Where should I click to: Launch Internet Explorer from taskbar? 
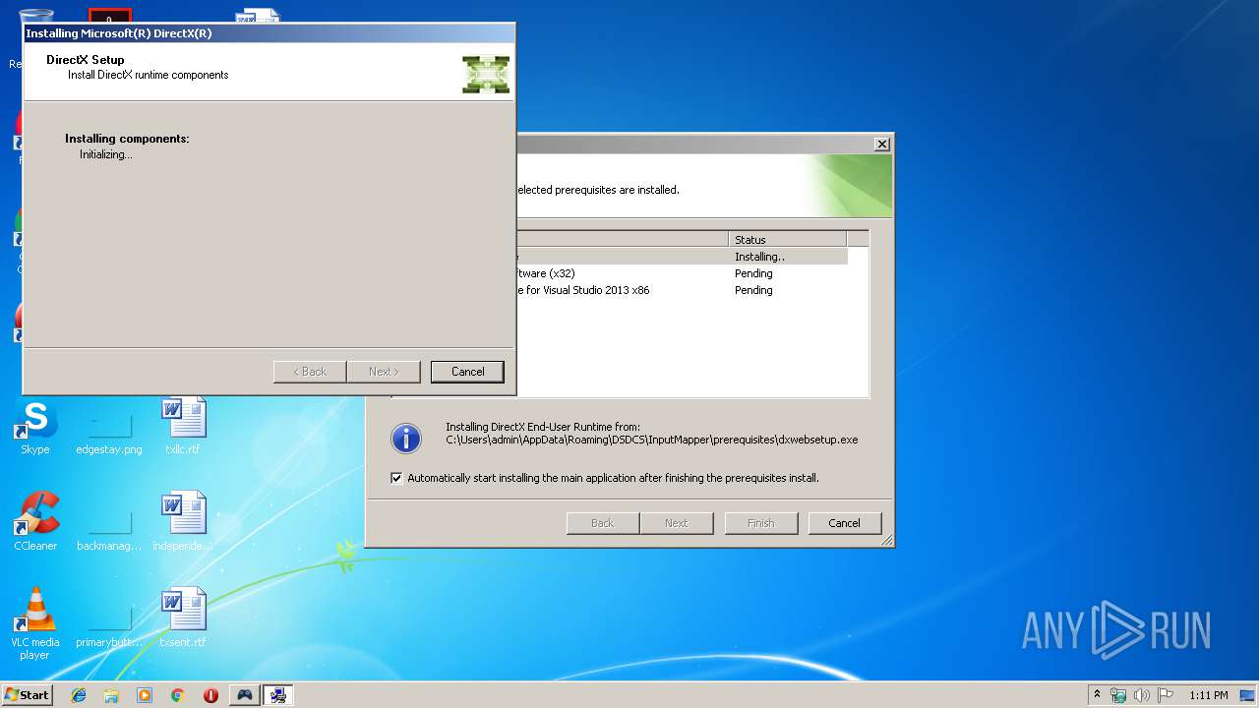79,695
